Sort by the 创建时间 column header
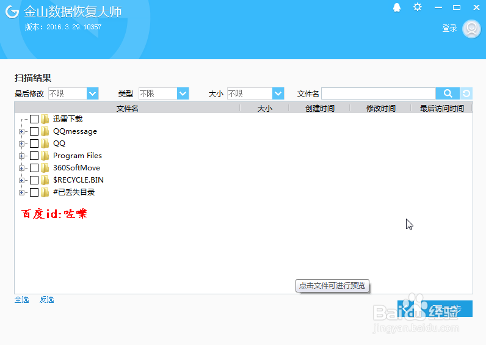The width and height of the screenshot is (486, 345). point(319,108)
